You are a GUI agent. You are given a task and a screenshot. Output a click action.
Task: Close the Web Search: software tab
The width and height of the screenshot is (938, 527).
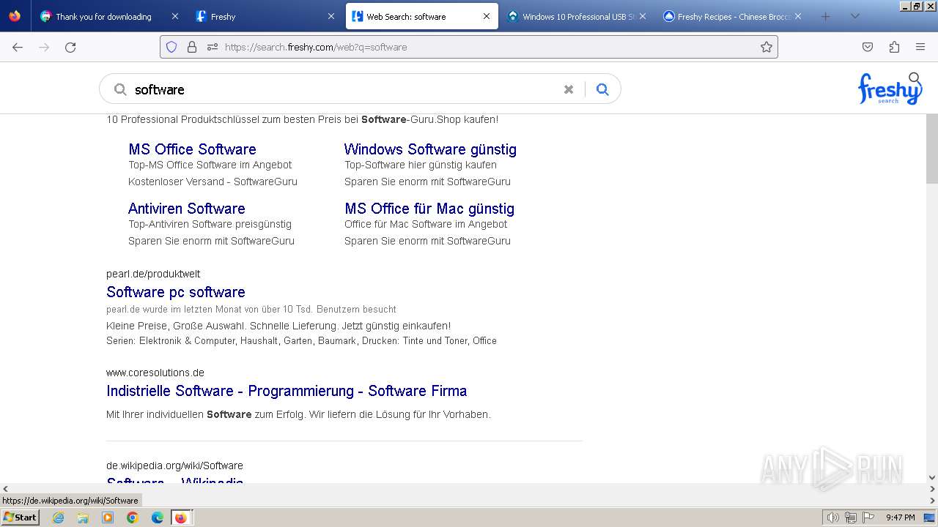[487, 16]
